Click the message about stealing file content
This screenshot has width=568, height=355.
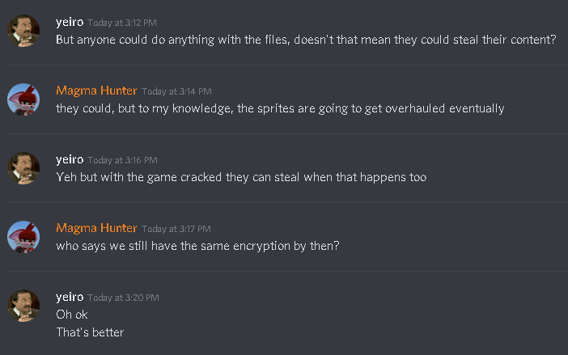tap(306, 40)
